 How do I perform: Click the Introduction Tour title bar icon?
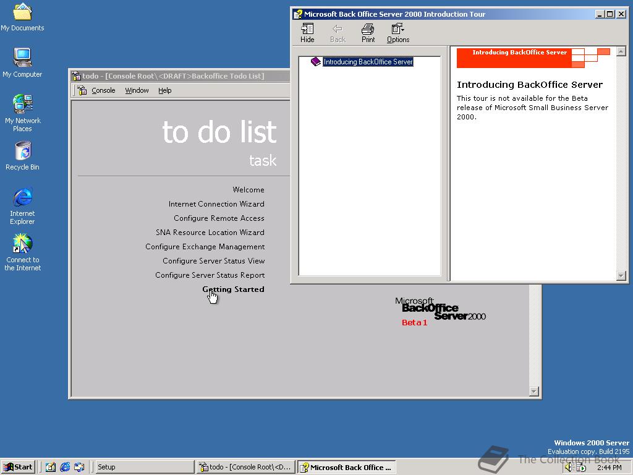click(x=298, y=14)
